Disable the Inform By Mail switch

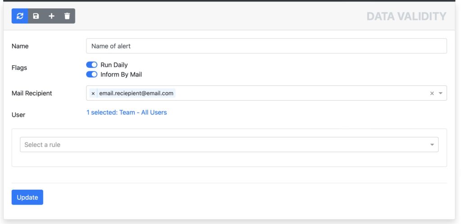tap(92, 75)
